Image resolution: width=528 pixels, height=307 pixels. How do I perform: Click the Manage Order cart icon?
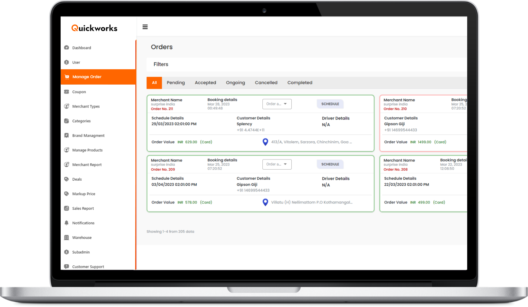(x=67, y=77)
